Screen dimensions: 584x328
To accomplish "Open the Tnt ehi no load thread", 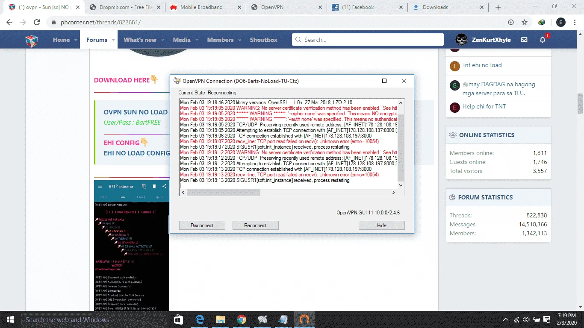I will [x=482, y=65].
